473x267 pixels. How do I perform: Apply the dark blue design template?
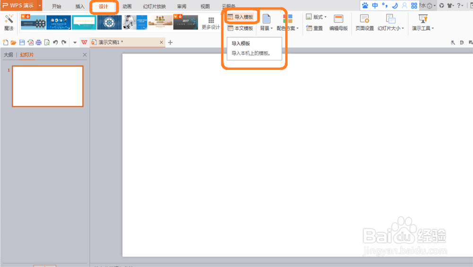pos(59,22)
